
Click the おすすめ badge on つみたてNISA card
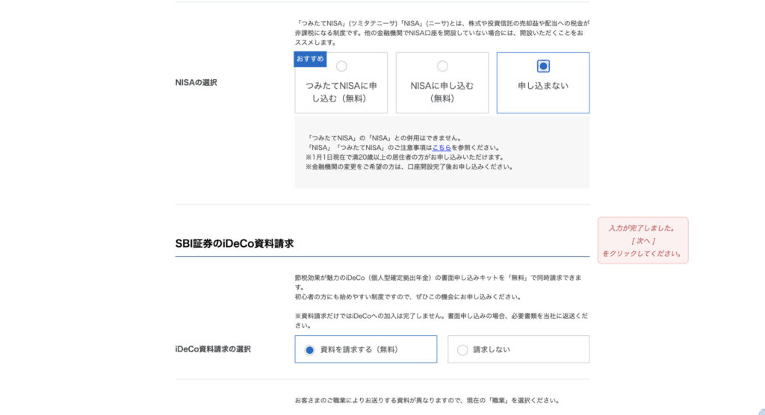(x=310, y=59)
